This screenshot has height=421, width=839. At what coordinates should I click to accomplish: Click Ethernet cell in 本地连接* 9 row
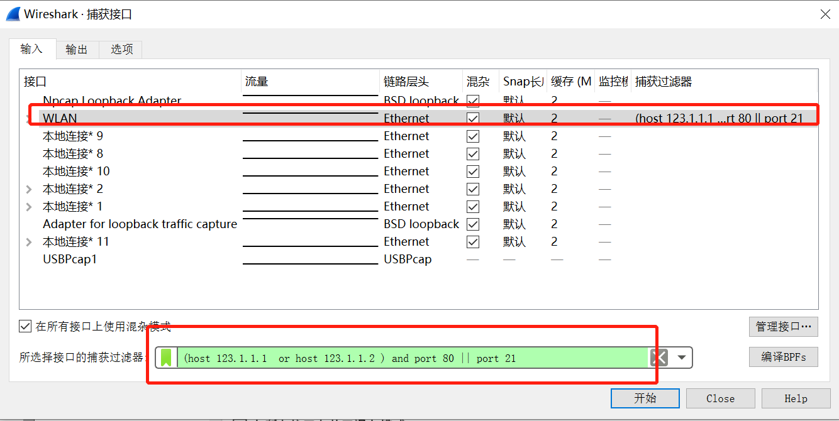click(406, 136)
